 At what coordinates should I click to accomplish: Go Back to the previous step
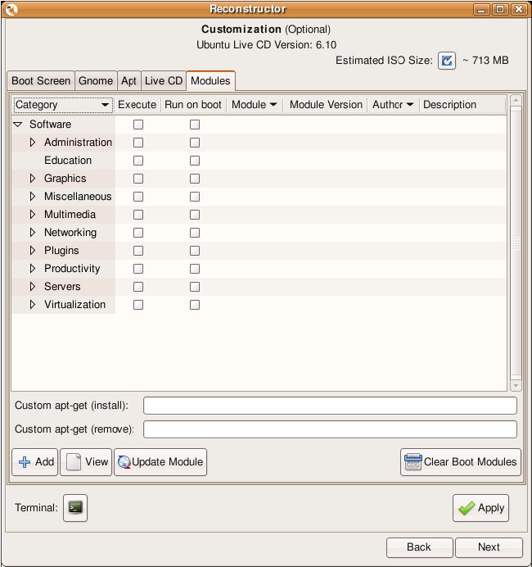point(419,547)
